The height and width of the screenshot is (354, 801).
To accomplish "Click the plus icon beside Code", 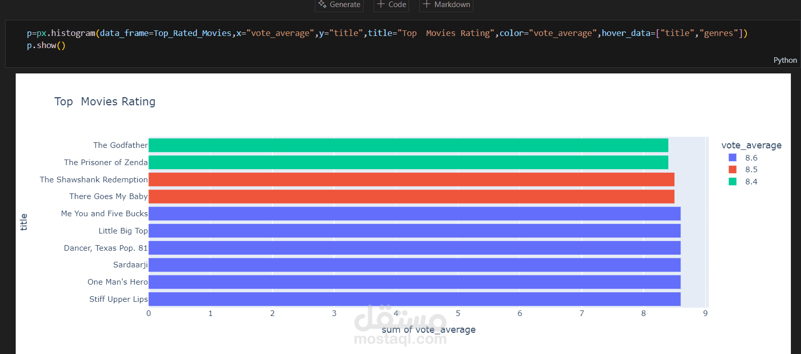I will (381, 4).
